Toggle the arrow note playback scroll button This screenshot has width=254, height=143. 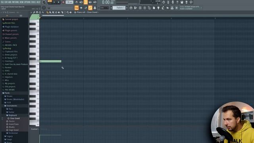81,8
